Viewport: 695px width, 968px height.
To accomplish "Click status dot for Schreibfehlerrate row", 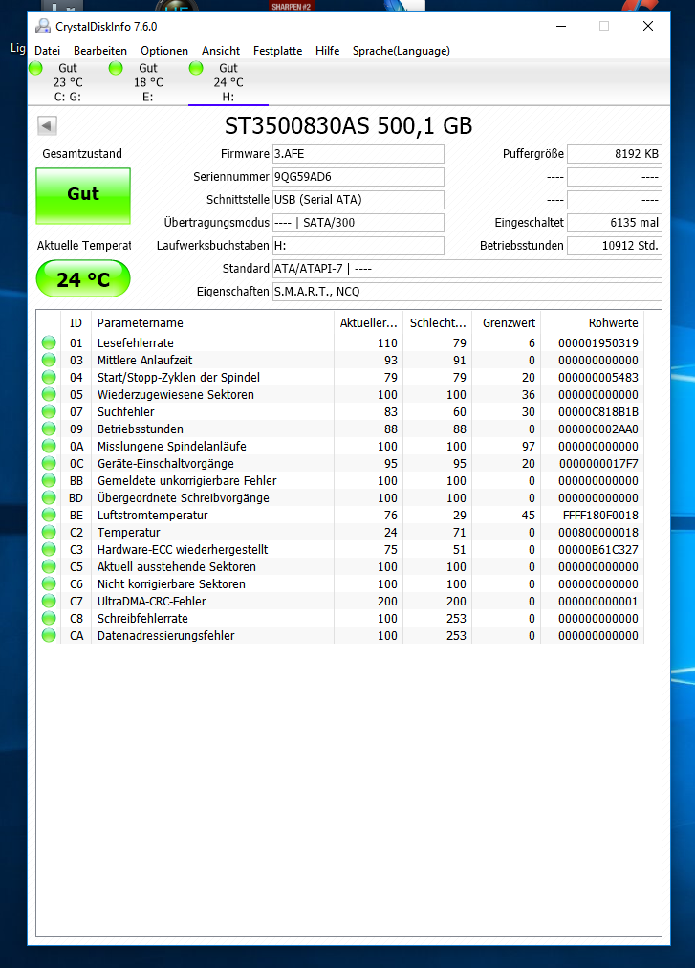I will pos(49,619).
